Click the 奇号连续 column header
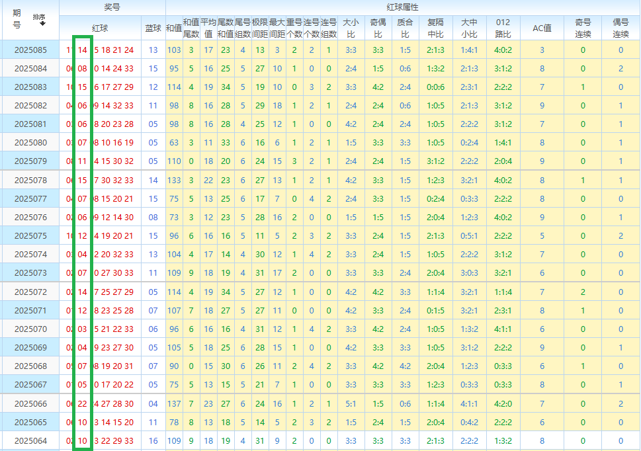Image resolution: width=641 pixels, height=451 pixels. pos(583,28)
